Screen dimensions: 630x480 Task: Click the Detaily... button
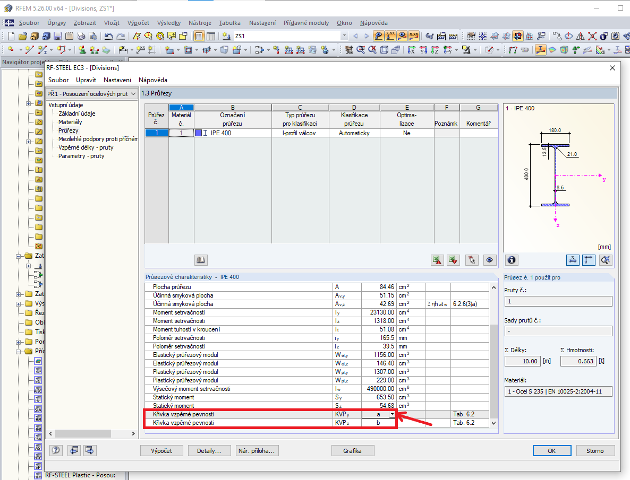(209, 450)
